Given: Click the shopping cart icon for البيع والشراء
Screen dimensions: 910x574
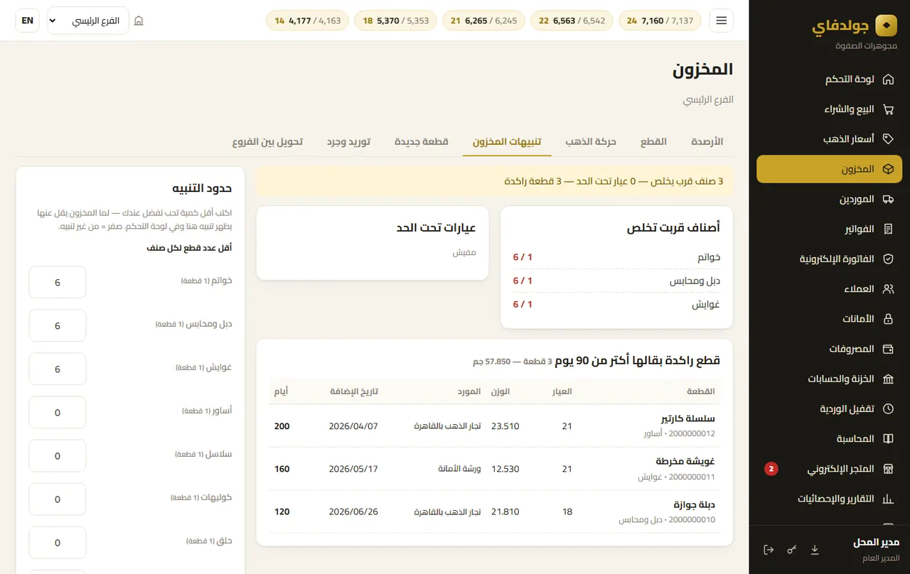Looking at the screenshot, I should click(888, 109).
